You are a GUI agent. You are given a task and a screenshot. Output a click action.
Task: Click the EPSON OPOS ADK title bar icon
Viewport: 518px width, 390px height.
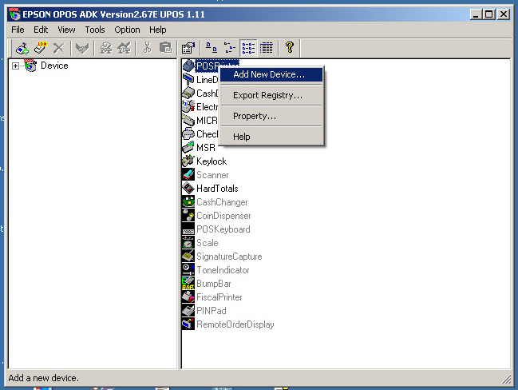(x=14, y=14)
